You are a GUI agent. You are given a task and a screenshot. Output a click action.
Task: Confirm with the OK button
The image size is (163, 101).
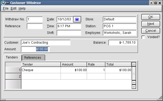coord(151,17)
